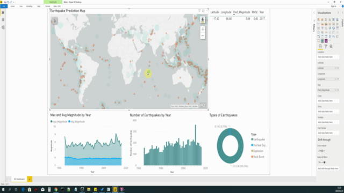The width and height of the screenshot is (344, 193).
Task: Expand the Filters pane chevron
Action: (314, 13)
